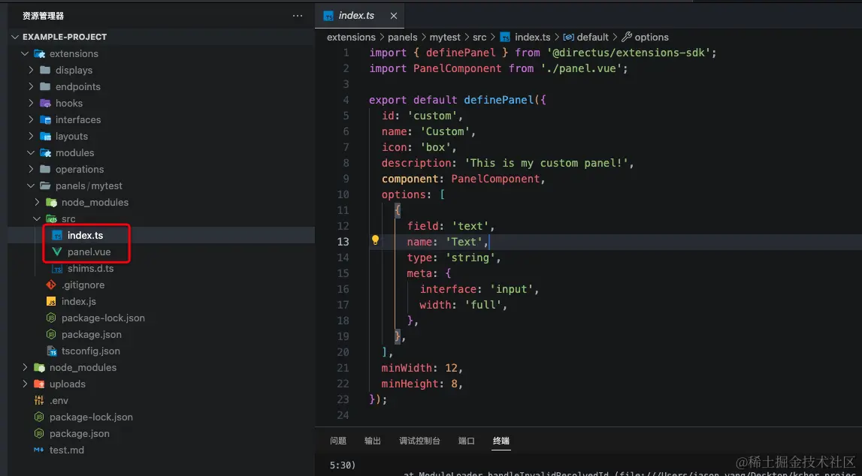Viewport: 862px width, 476px height.
Task: Click the mytest breadcrumb segment
Action: pyautogui.click(x=445, y=38)
